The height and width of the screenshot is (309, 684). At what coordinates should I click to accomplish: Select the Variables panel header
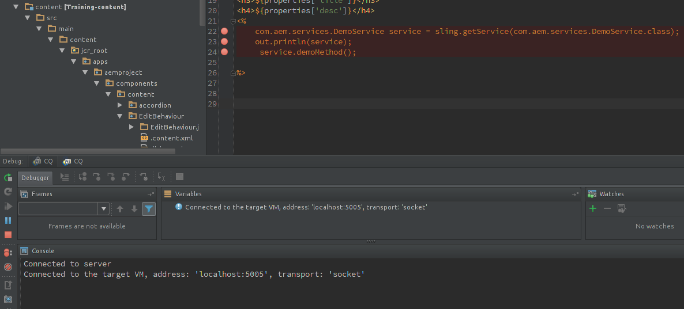[189, 194]
